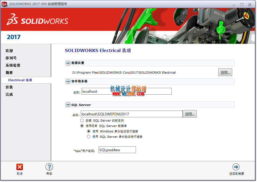Go to 序列号 step in sidebar

11,58
